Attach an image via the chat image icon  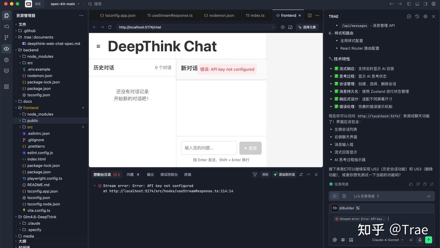coord(351,240)
